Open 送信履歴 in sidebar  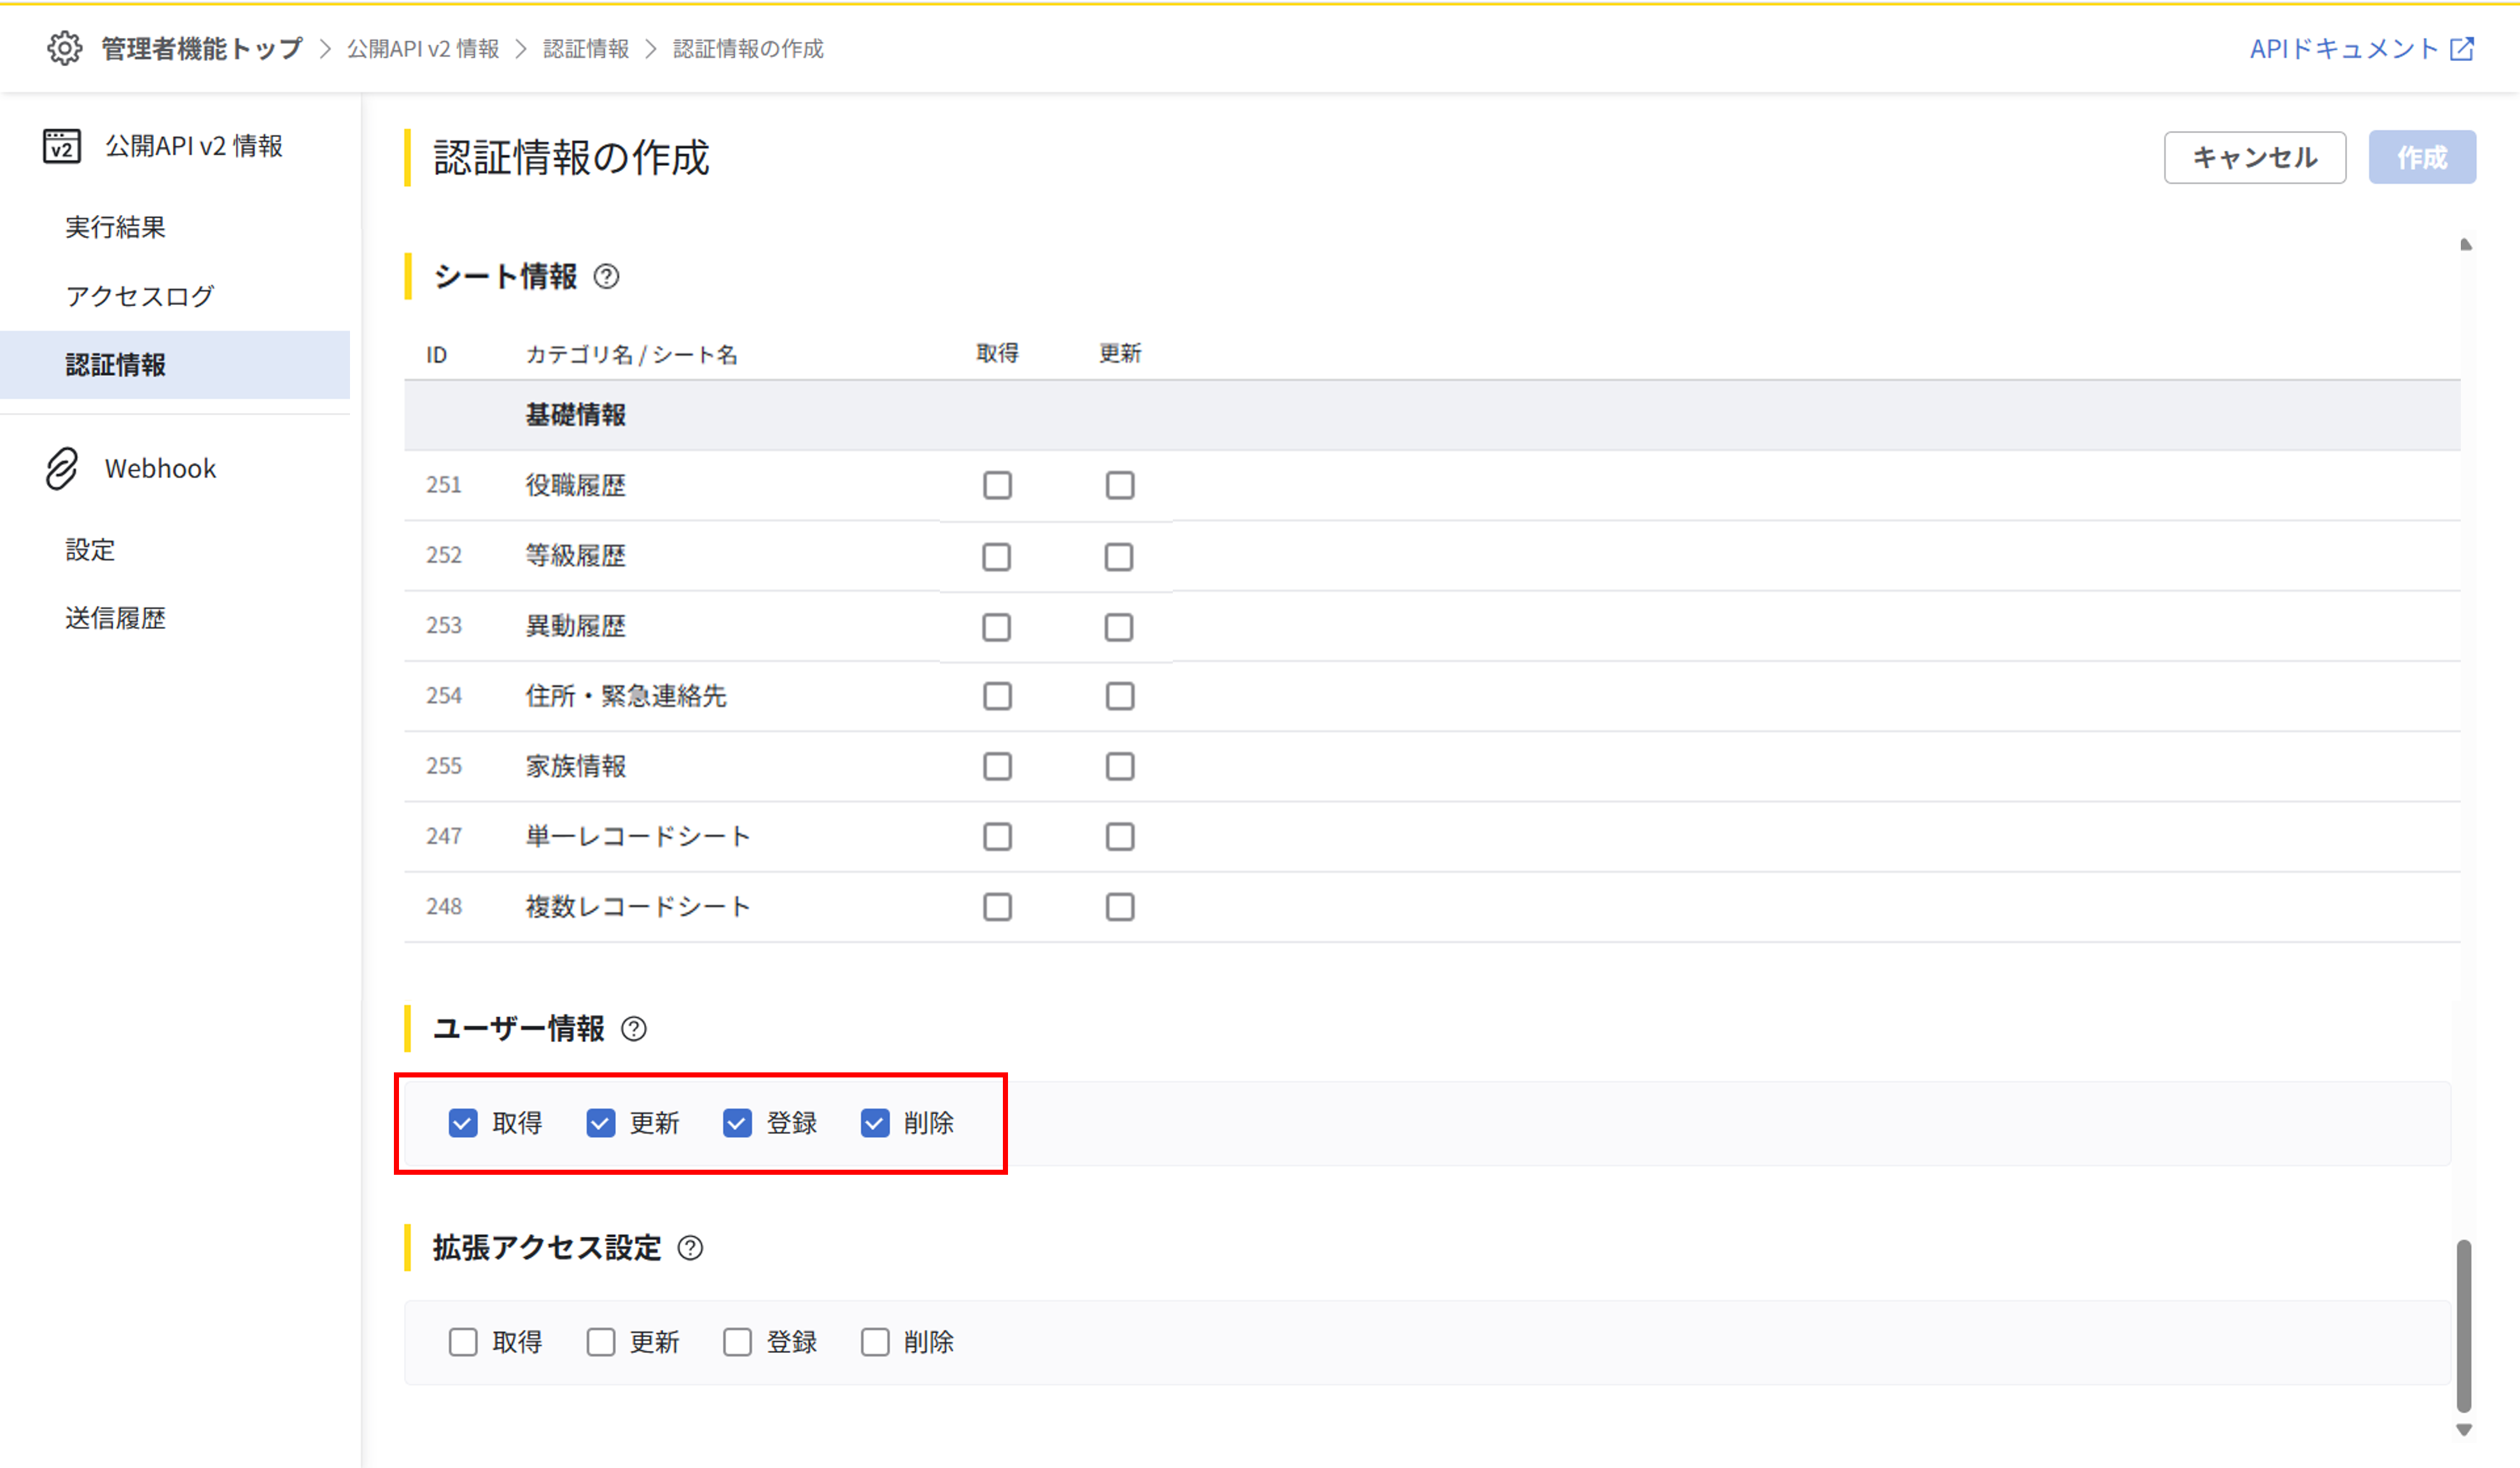tap(116, 620)
